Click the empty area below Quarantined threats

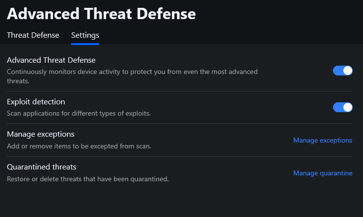[180, 201]
